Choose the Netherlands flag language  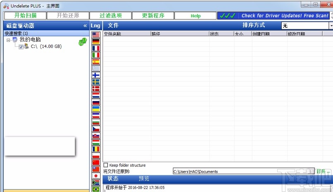96,95
